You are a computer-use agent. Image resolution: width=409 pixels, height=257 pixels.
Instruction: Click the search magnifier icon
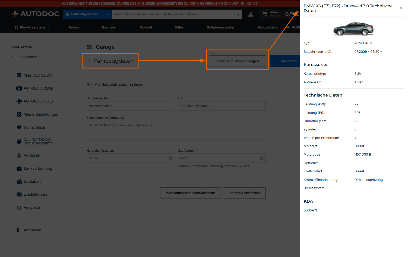(x=237, y=14)
